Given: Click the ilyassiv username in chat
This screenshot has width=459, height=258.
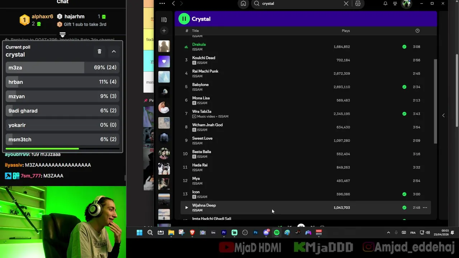Looking at the screenshot, I should (x=14, y=165).
